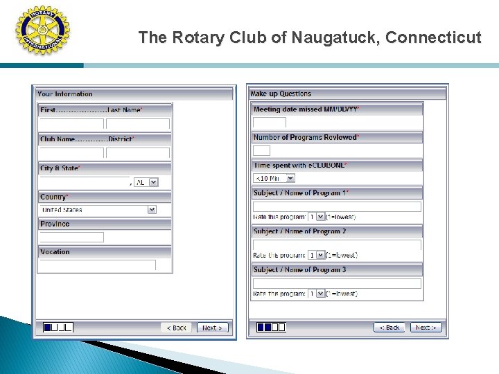Viewport: 499px width, 374px height.
Task: Click progress indicator in Make up Questions form
Action: tap(271, 327)
